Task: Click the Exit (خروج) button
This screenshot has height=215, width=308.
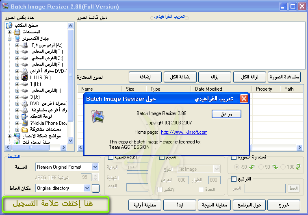Action: pyautogui.click(x=284, y=205)
